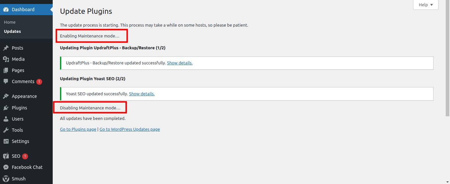Image resolution: width=450 pixels, height=184 pixels.
Task: Open the Users menu
Action: [26, 119]
